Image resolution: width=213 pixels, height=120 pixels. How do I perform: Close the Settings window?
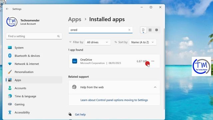(160, 7)
